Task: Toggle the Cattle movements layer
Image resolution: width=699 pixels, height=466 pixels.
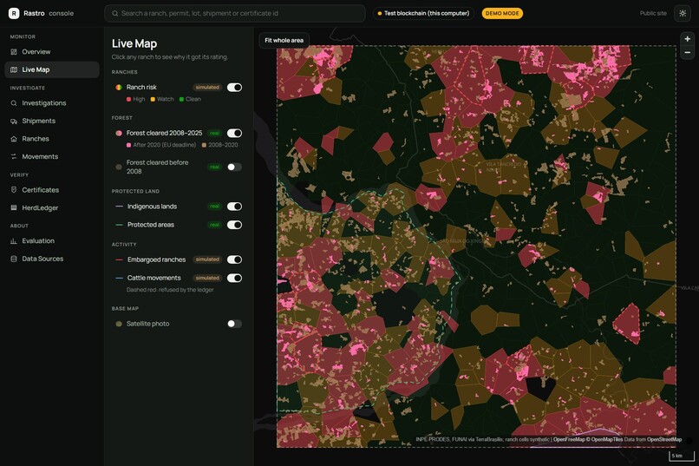Action: click(x=234, y=278)
